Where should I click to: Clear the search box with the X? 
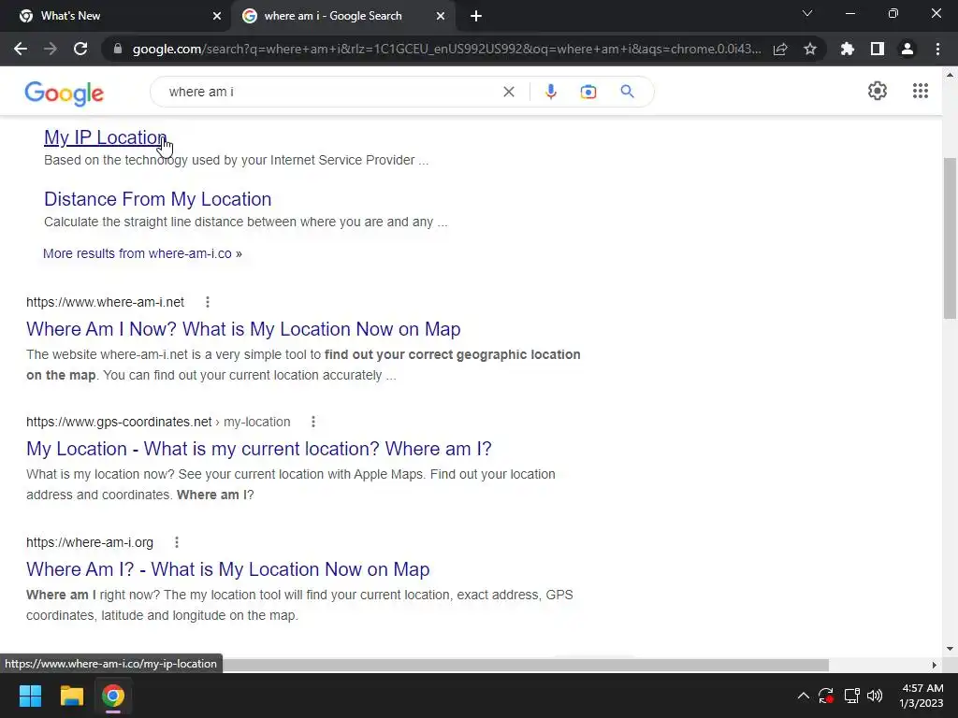pyautogui.click(x=508, y=92)
